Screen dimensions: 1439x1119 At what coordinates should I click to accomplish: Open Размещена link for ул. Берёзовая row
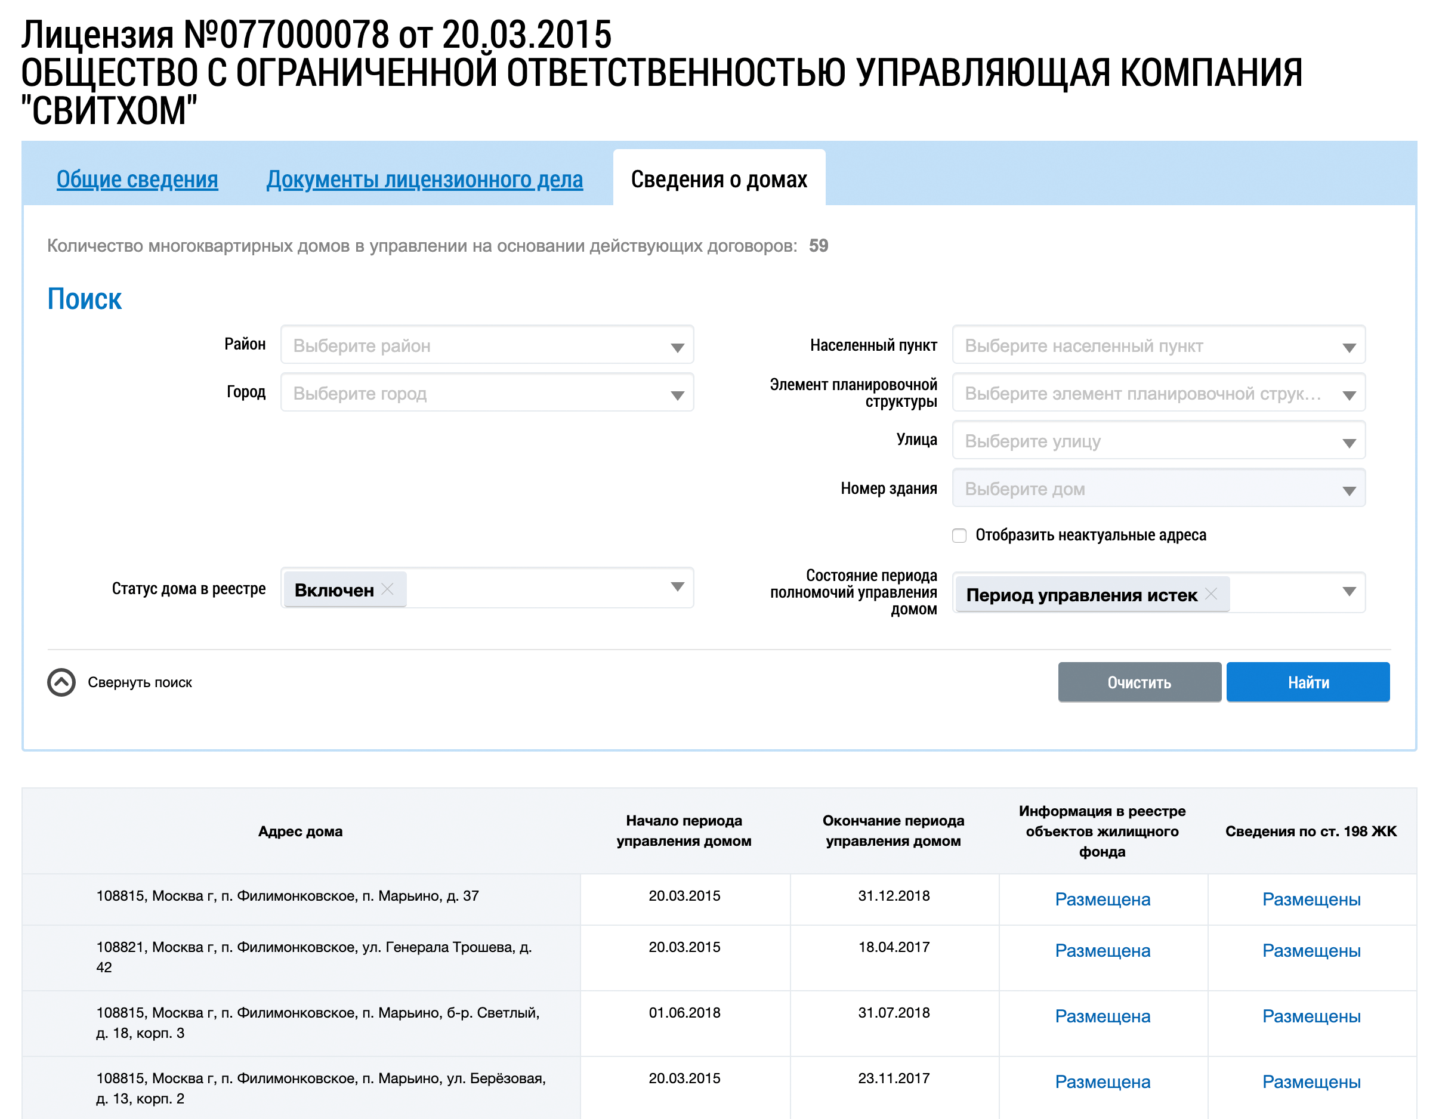click(1103, 1081)
